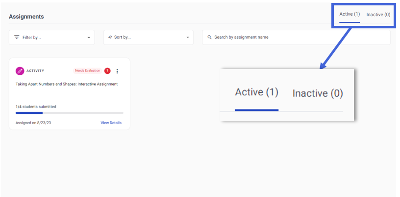400x197 pixels.
Task: Click the filter lines icon
Action: pos(17,37)
